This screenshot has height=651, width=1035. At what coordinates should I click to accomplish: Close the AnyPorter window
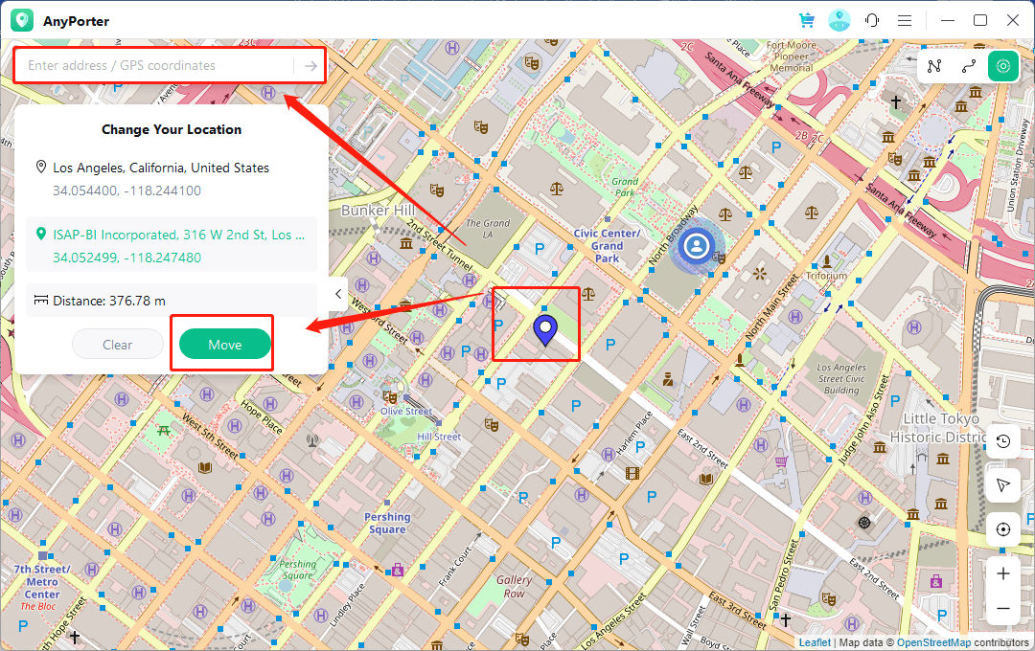(1013, 20)
